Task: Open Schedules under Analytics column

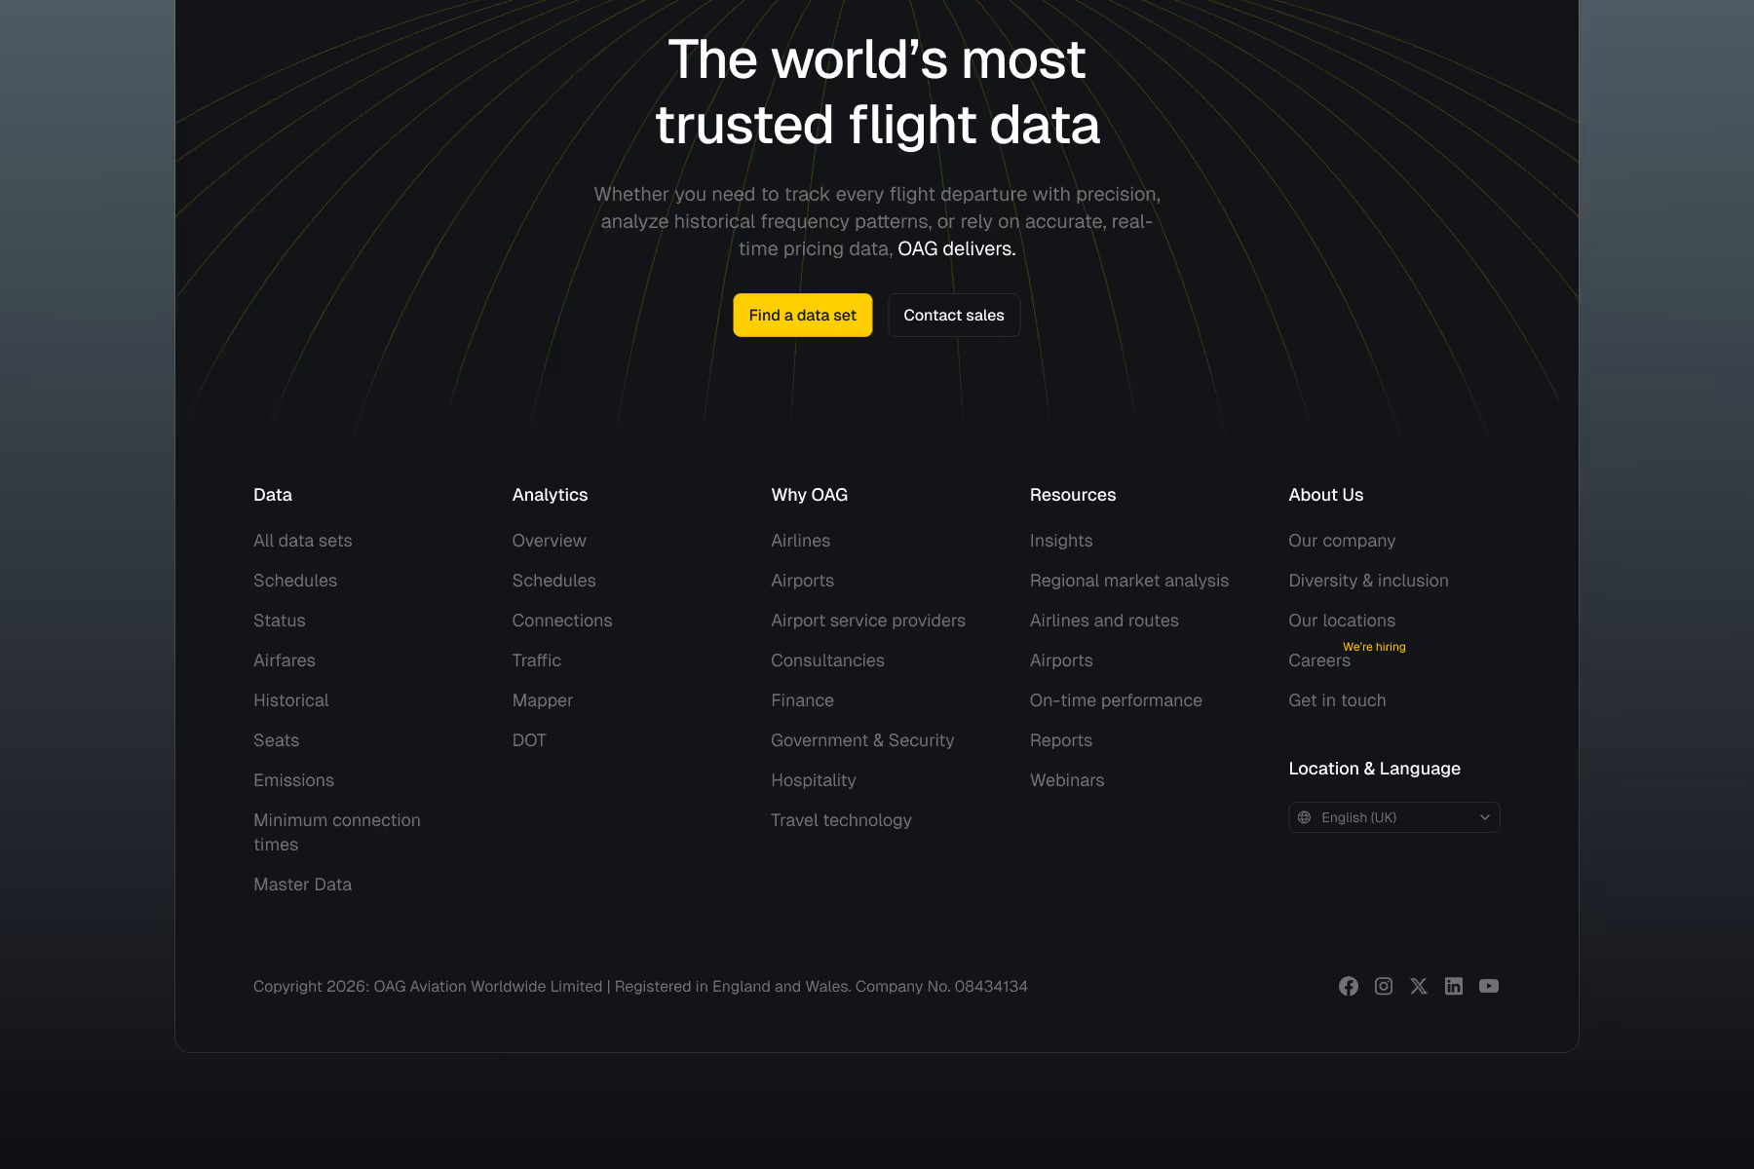Action: [x=554, y=581]
